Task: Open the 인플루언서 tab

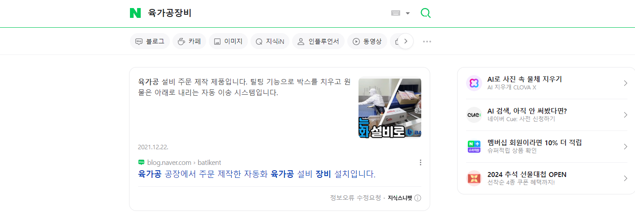Action: click(318, 41)
